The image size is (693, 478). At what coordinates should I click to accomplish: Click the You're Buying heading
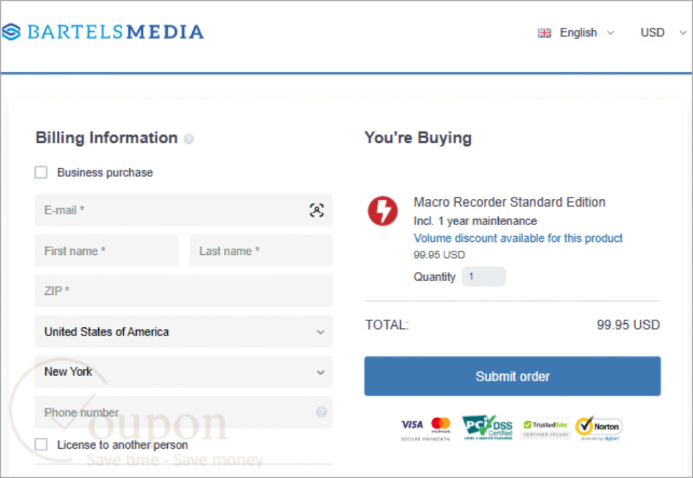tap(418, 138)
